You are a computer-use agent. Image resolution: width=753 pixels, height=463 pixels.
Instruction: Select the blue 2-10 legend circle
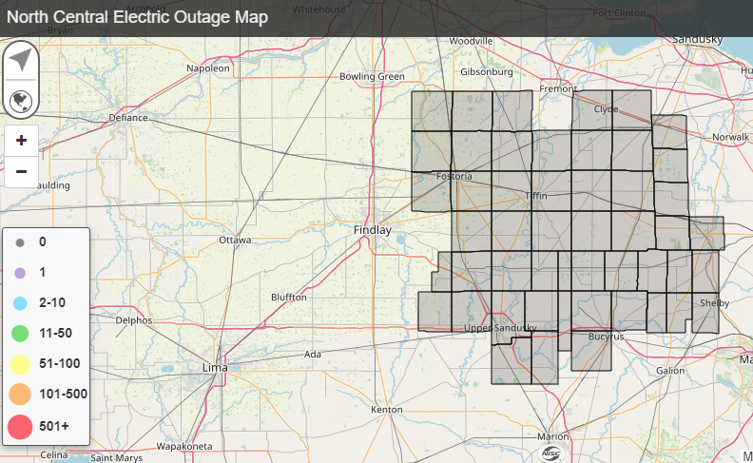click(x=20, y=303)
